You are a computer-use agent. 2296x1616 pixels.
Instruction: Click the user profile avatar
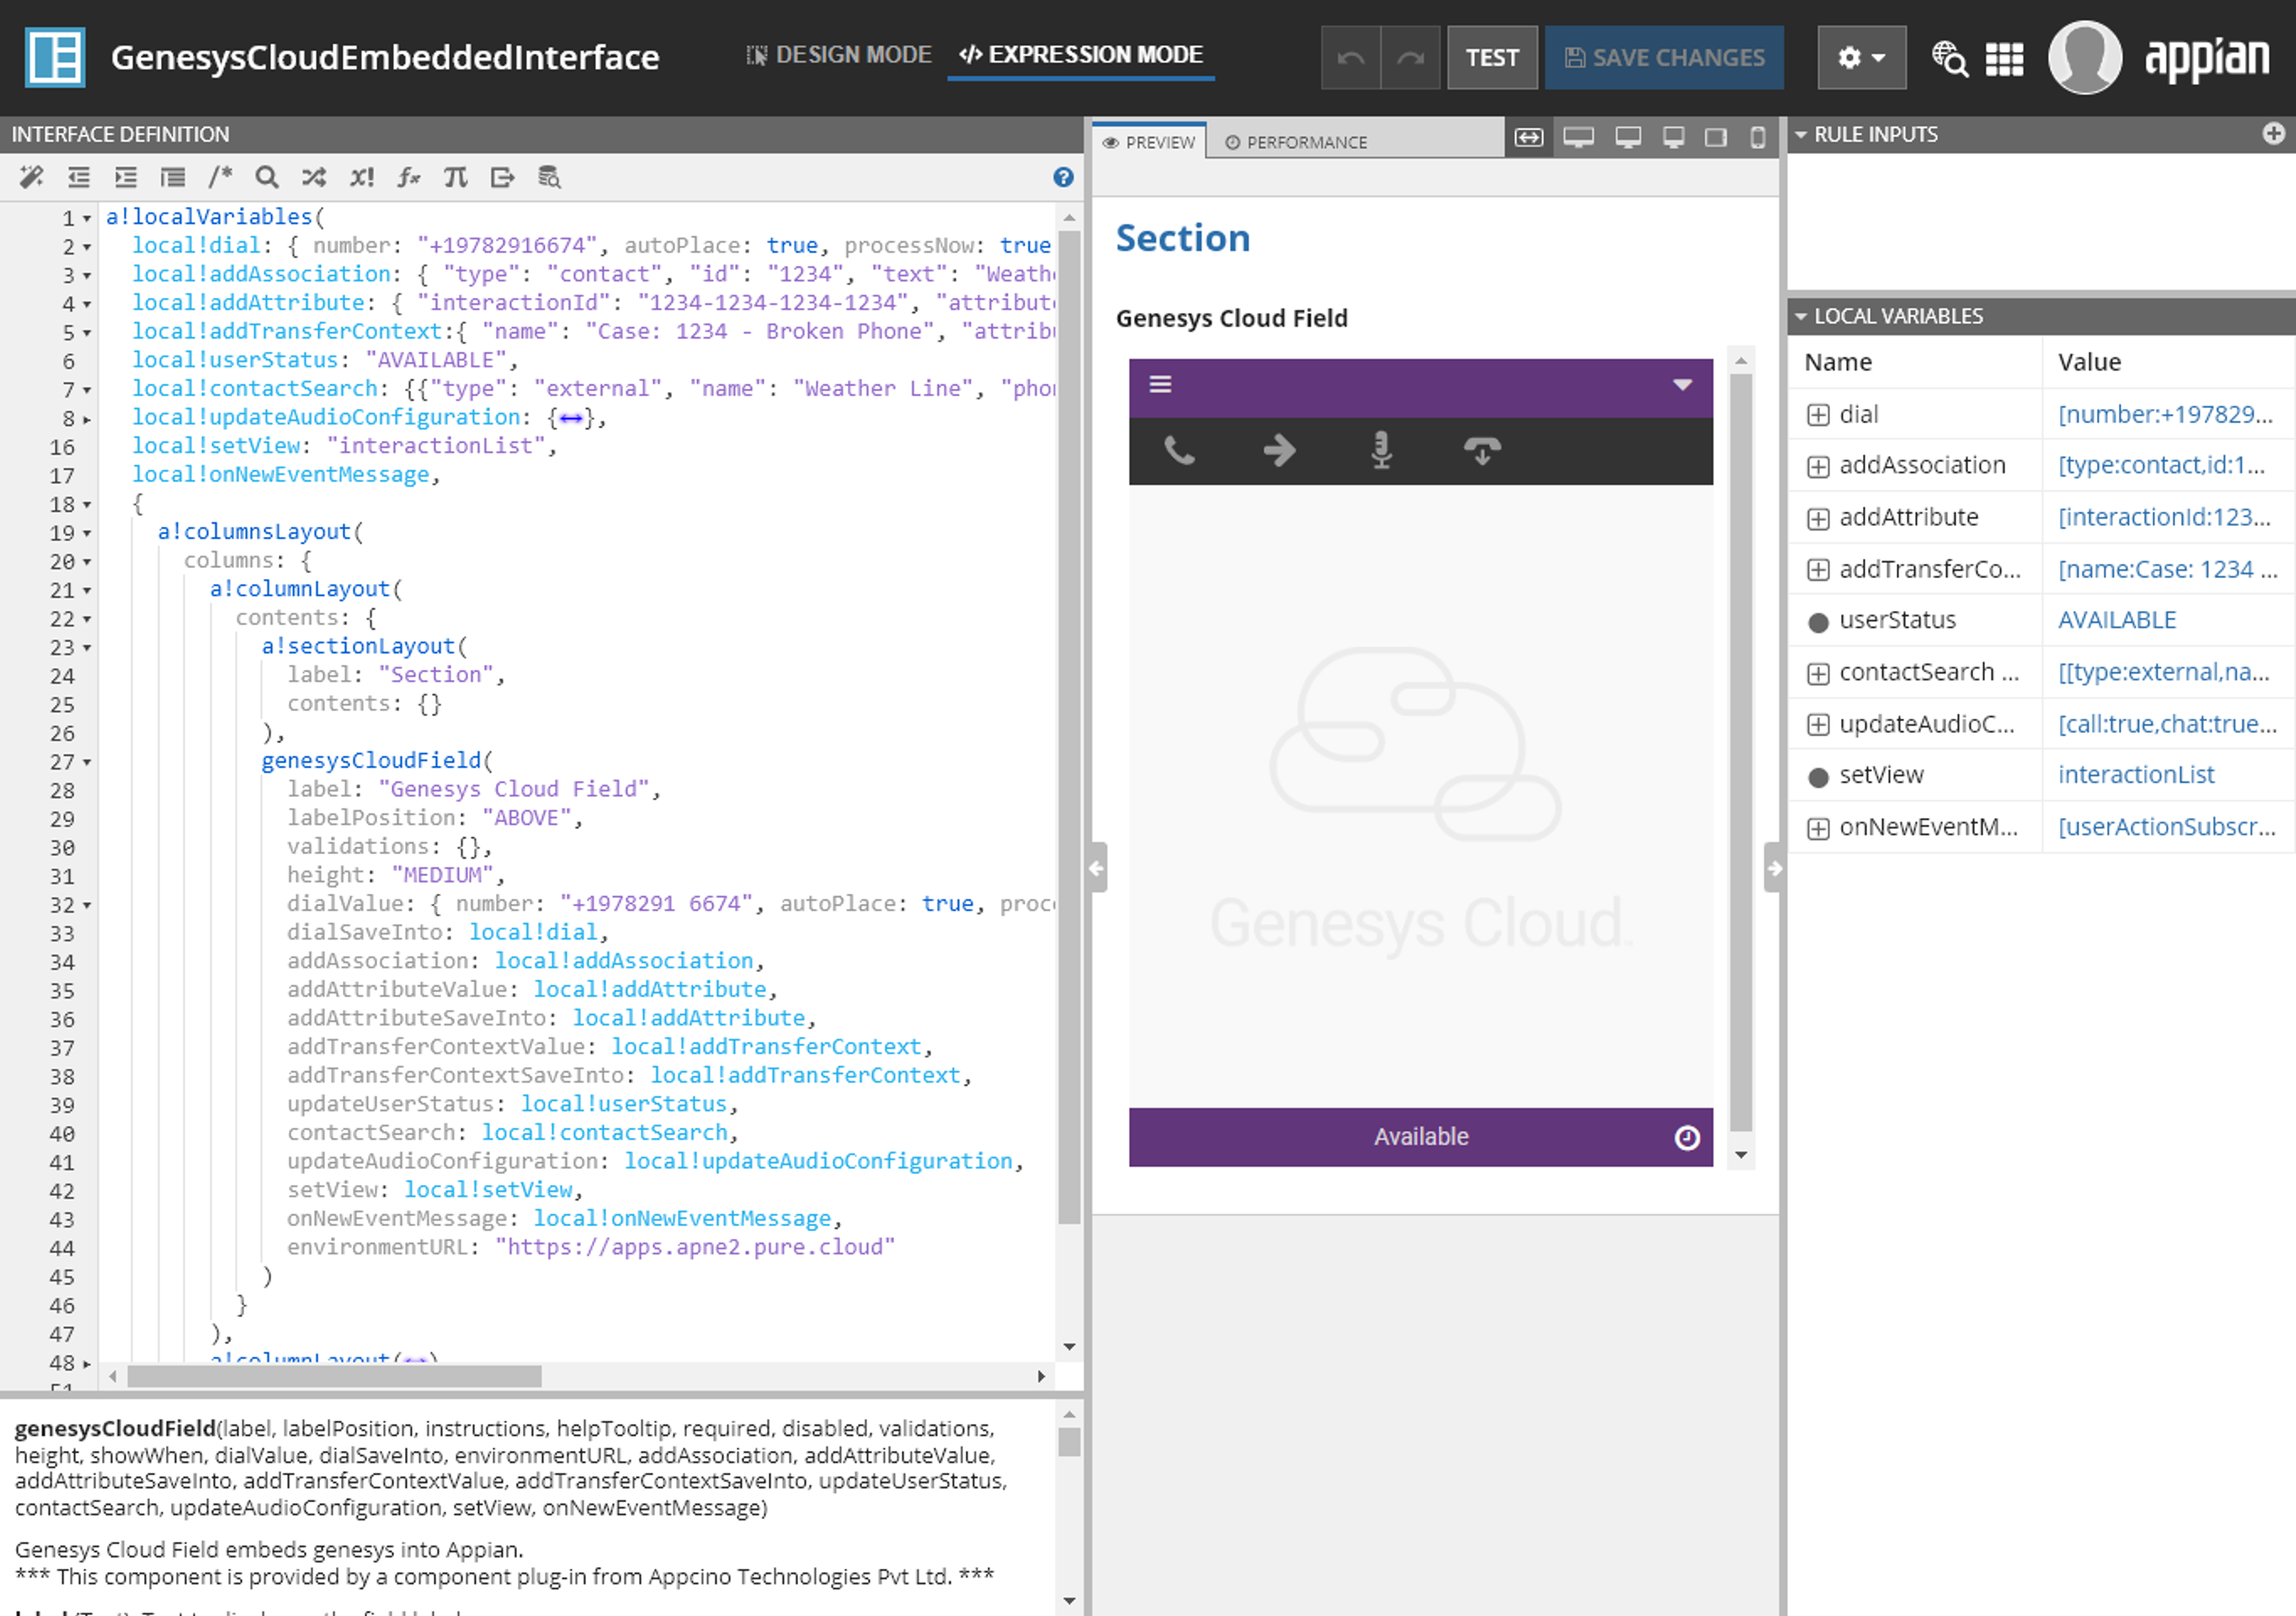coord(2085,57)
